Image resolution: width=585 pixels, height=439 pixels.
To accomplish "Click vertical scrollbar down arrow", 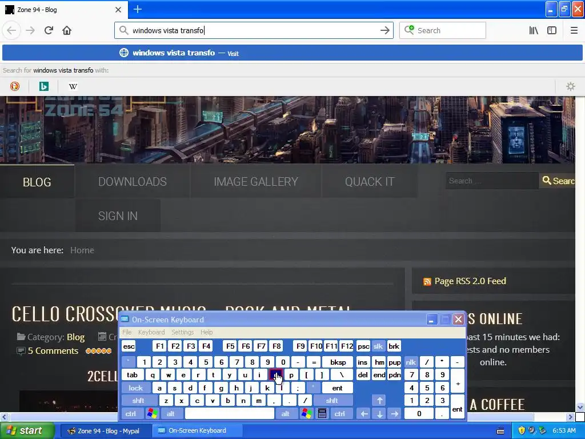I will (x=580, y=407).
